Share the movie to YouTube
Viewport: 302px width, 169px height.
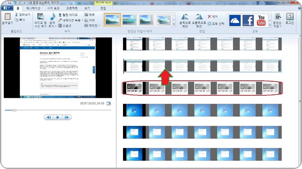click(261, 20)
